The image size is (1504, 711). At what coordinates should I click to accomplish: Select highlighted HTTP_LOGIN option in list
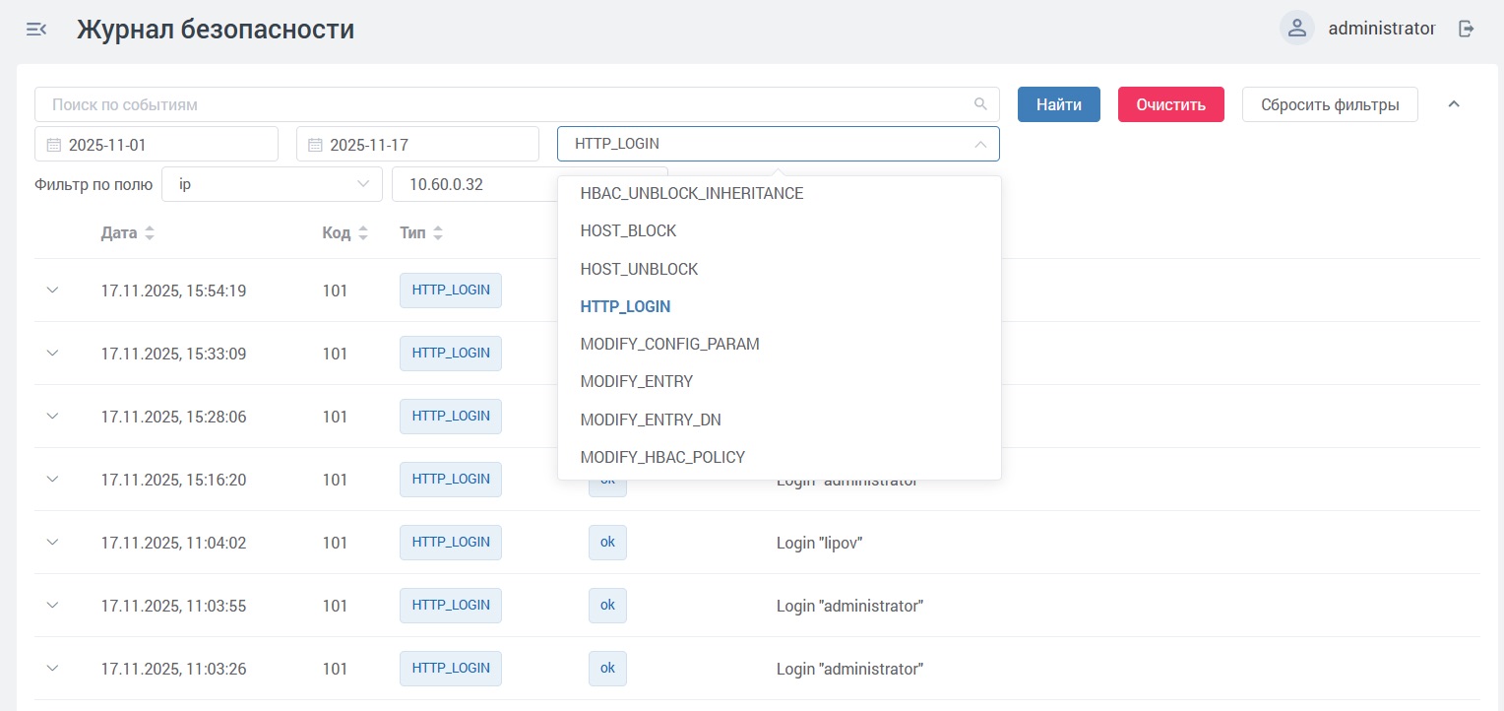point(780,306)
